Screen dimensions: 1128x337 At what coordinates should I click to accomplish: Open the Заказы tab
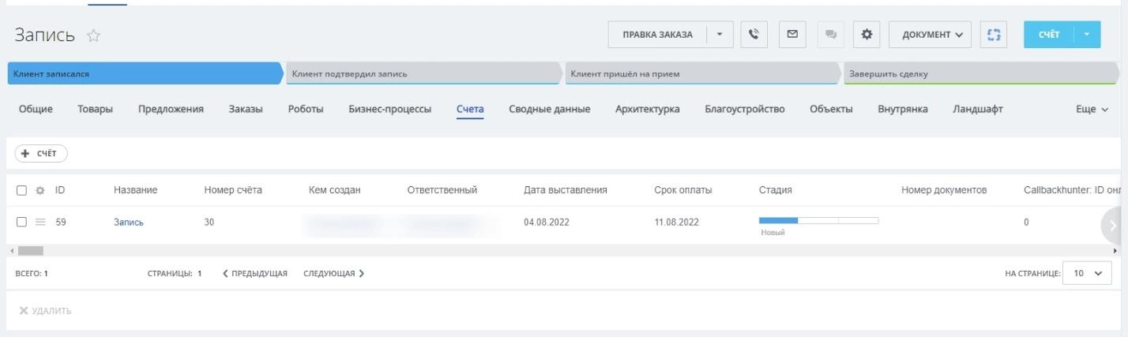(246, 110)
